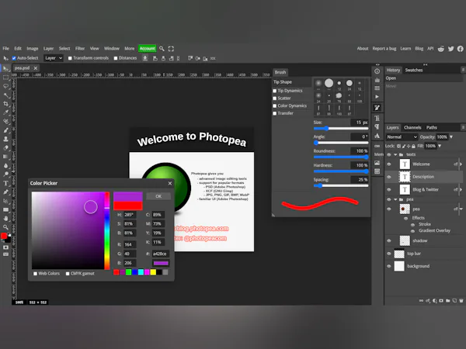Image resolution: width=466 pixels, height=349 pixels.
Task: Select the Magic Wand tool
Action: (x=5, y=95)
